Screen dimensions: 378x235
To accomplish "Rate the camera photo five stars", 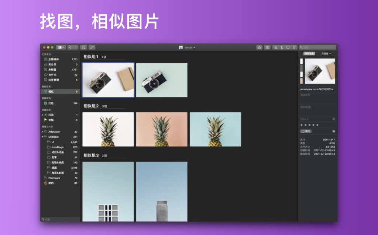I will pos(317,125).
